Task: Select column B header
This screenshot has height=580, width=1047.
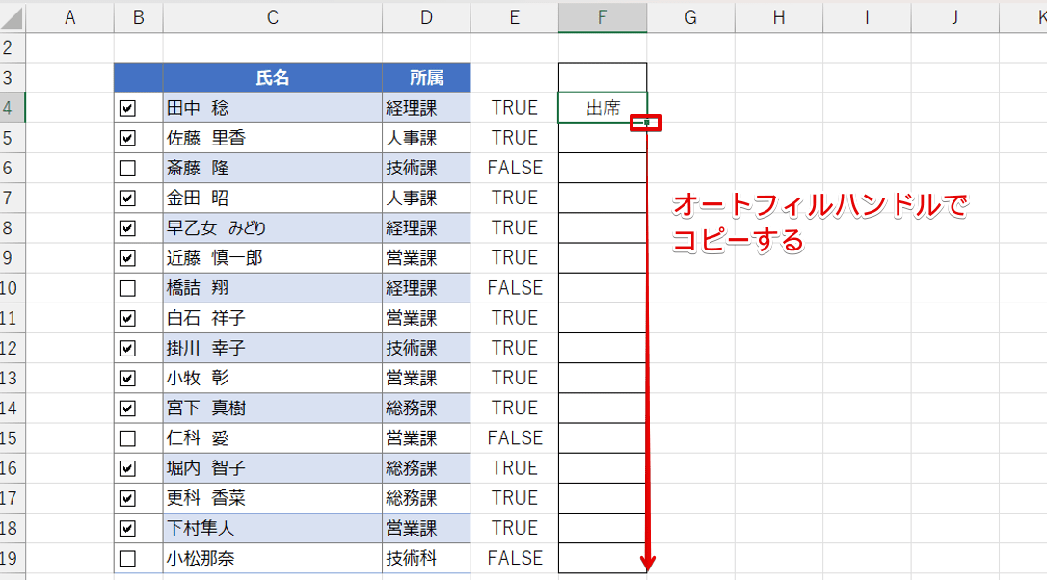Action: click(x=138, y=18)
